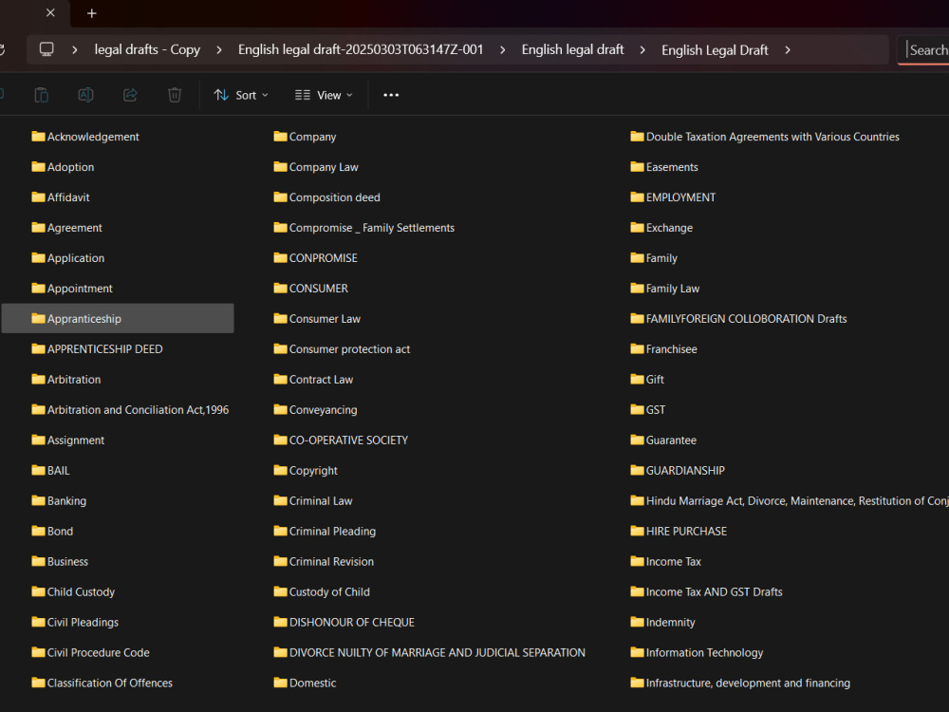Click the Delete trash icon
The width and height of the screenshot is (949, 712).
point(175,95)
